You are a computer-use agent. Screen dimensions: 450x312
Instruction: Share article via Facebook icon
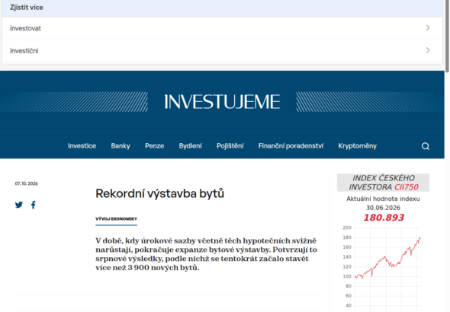pyautogui.click(x=34, y=205)
